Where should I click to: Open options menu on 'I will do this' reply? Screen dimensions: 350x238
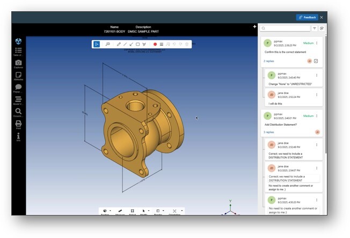coord(317,94)
